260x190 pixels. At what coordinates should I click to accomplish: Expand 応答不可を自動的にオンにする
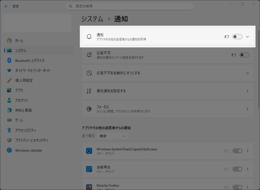coord(247,73)
